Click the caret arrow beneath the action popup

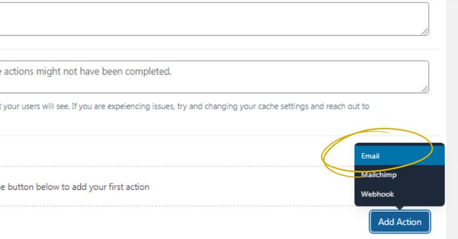pos(400,208)
